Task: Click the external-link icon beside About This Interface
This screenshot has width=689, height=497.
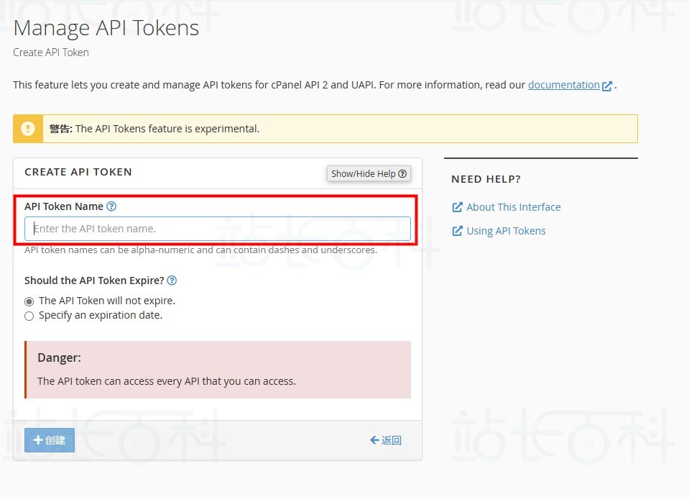Action: click(x=457, y=207)
